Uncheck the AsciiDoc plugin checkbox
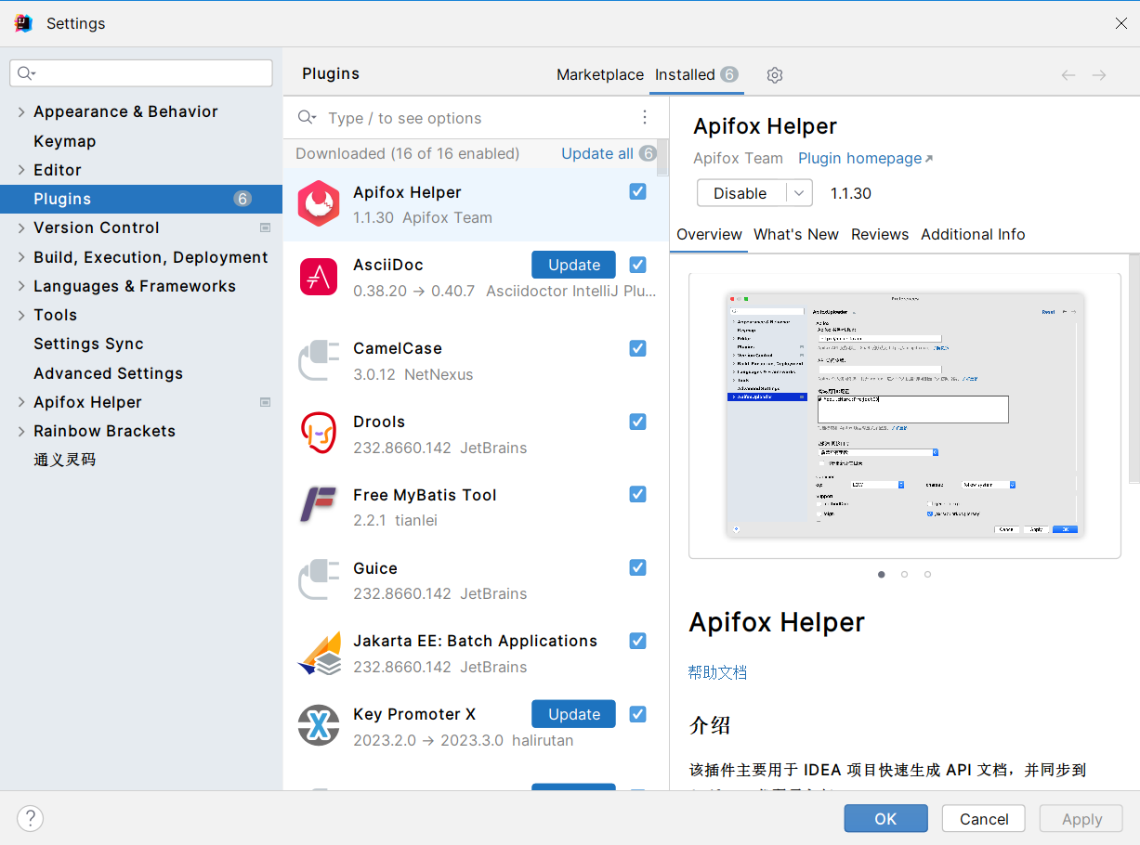 (637, 265)
